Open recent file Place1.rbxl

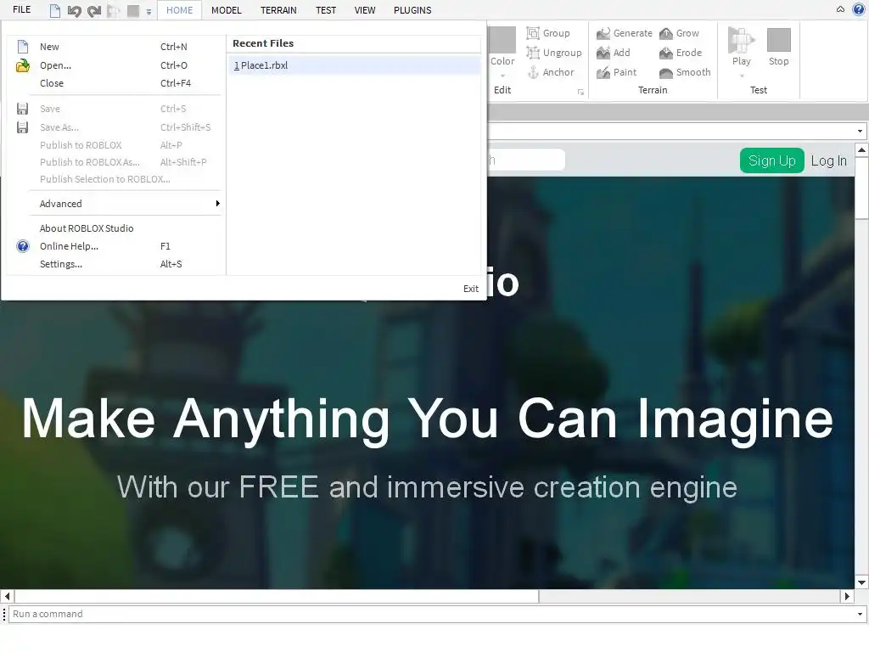click(x=355, y=65)
